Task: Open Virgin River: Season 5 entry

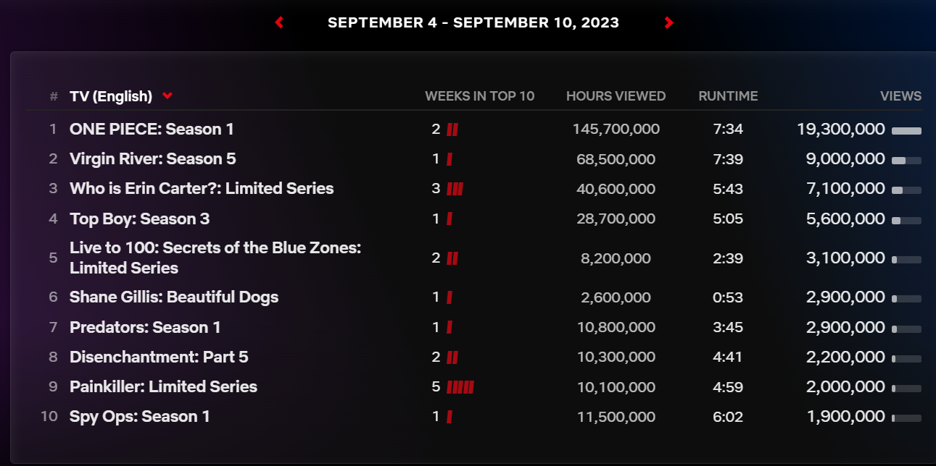Action: point(153,159)
